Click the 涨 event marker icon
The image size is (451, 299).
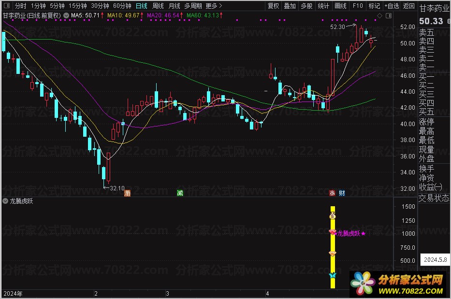click(x=332, y=193)
